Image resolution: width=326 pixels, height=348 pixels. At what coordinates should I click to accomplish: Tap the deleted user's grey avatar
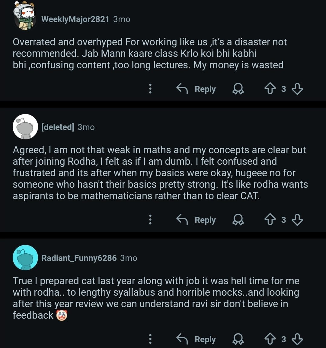click(x=25, y=127)
